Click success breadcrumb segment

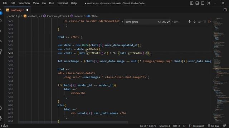tap(79, 16)
